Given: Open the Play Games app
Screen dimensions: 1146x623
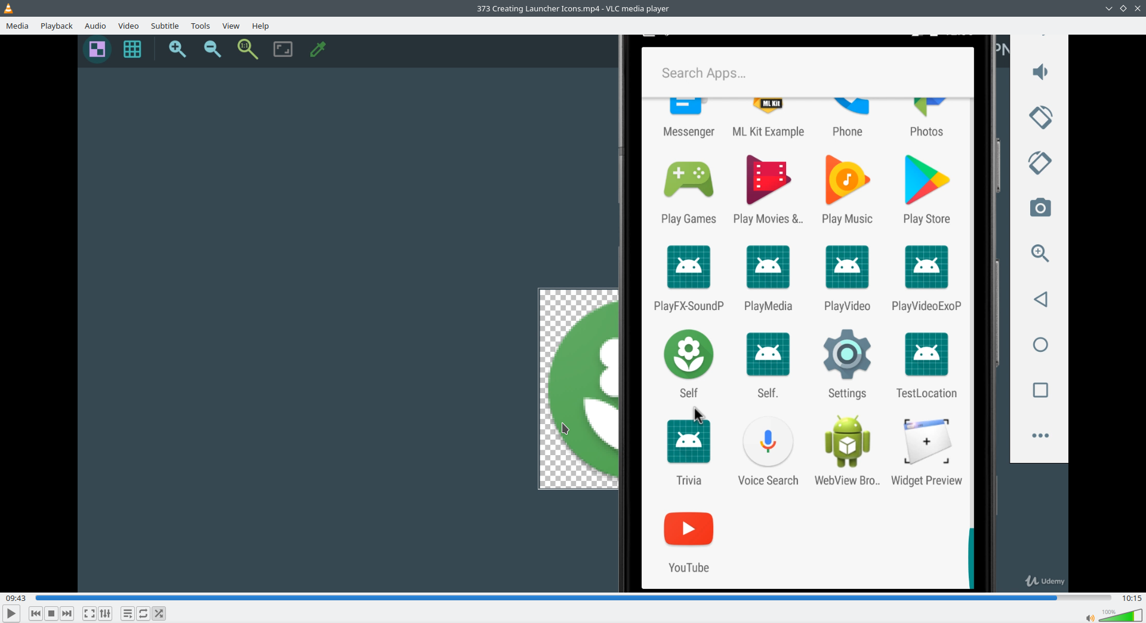Looking at the screenshot, I should click(x=689, y=191).
